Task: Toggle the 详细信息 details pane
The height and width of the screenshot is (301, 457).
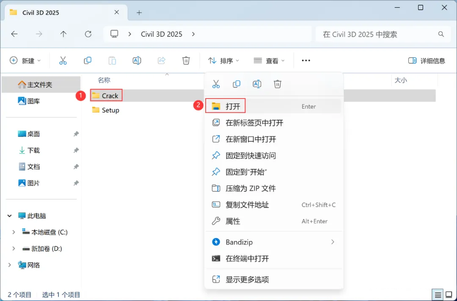Action: 427,60
